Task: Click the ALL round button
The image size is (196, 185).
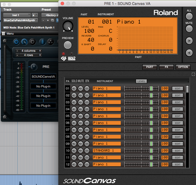Action: pos(189,16)
